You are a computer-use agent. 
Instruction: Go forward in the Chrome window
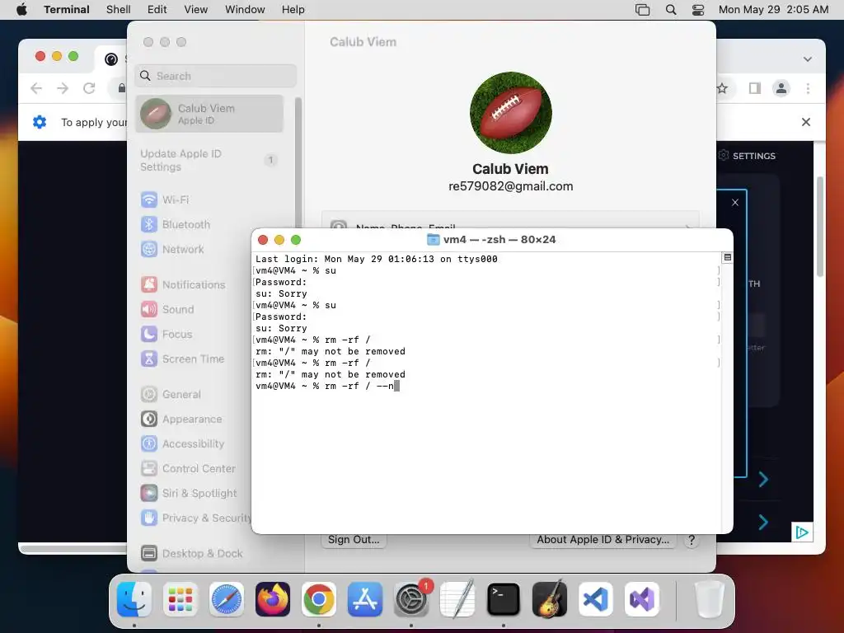tap(63, 88)
